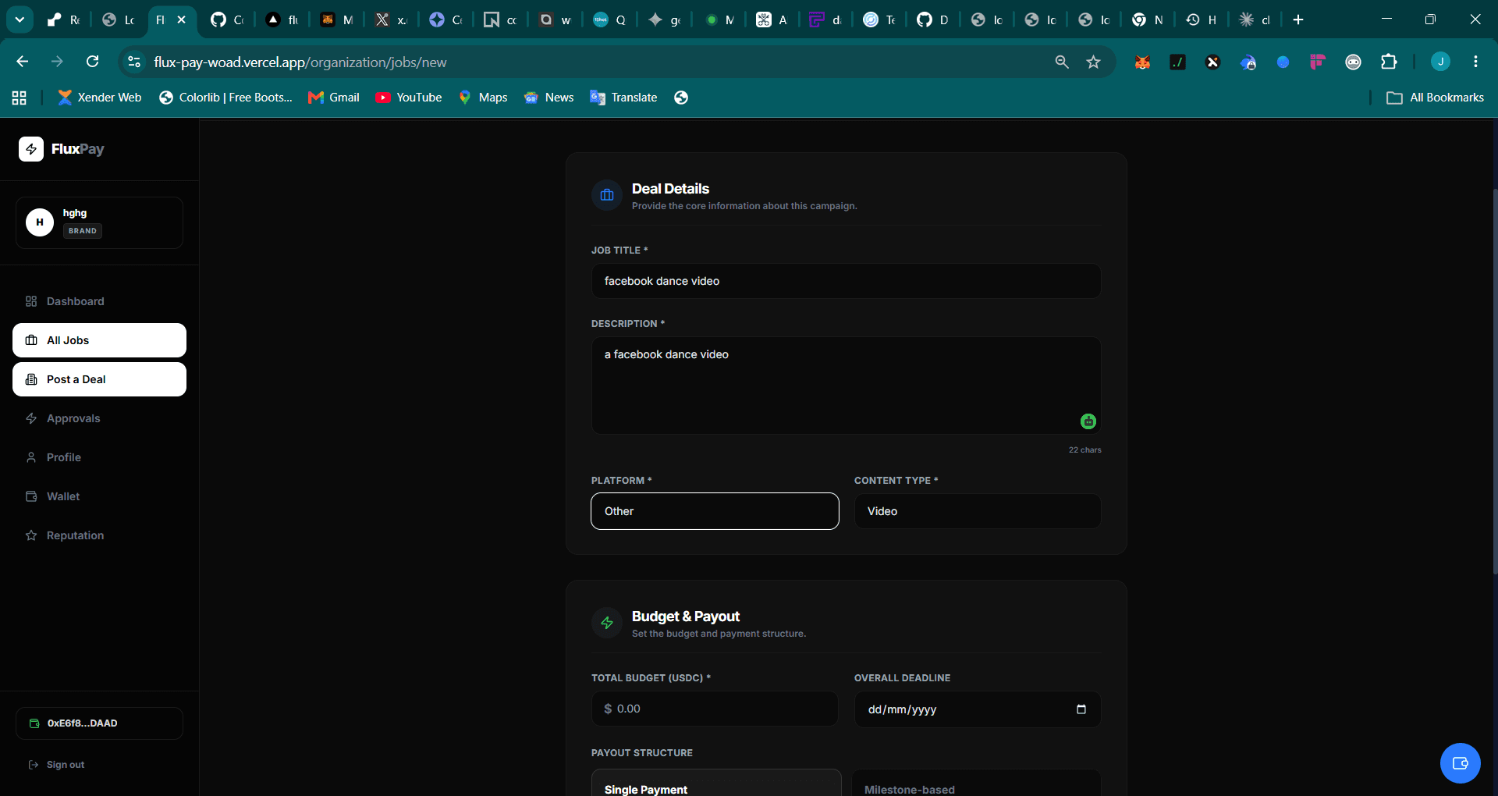Reload the current page

[x=92, y=62]
